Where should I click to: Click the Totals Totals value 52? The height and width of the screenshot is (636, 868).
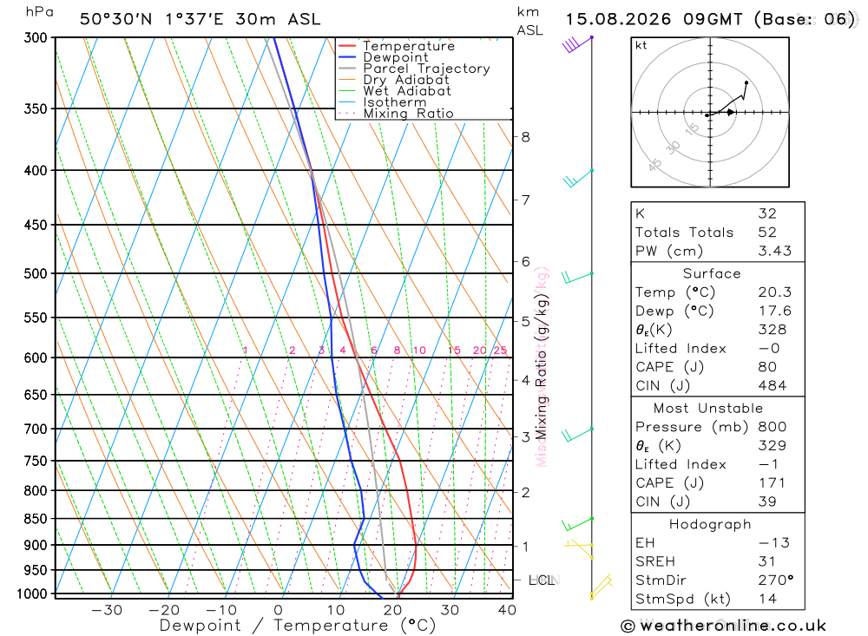click(767, 233)
